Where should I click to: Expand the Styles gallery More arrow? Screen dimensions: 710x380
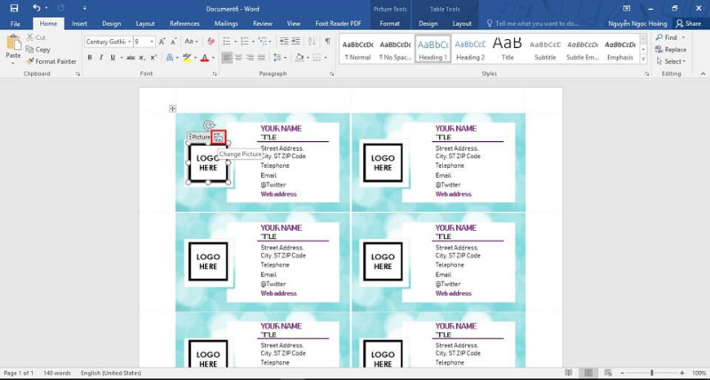coord(643,59)
